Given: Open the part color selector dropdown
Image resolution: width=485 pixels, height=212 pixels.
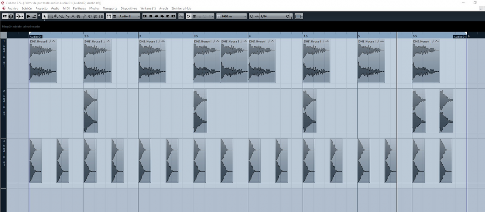Looking at the screenshot, I should click(x=299, y=16).
